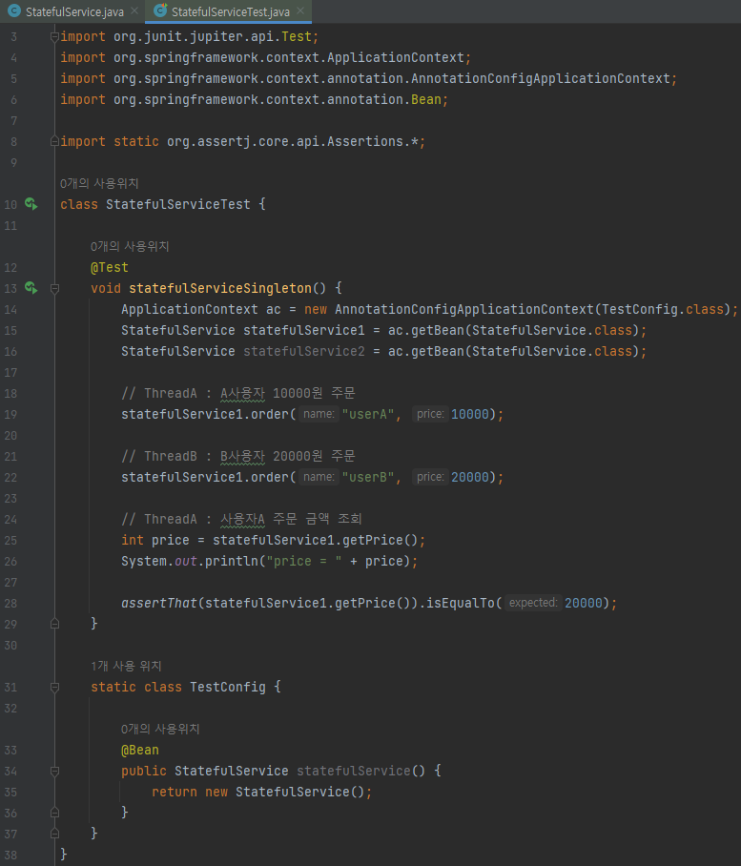The image size is (741, 866).
Task: Run statefulServiceSingleton test via gutter icon
Action: 31,288
